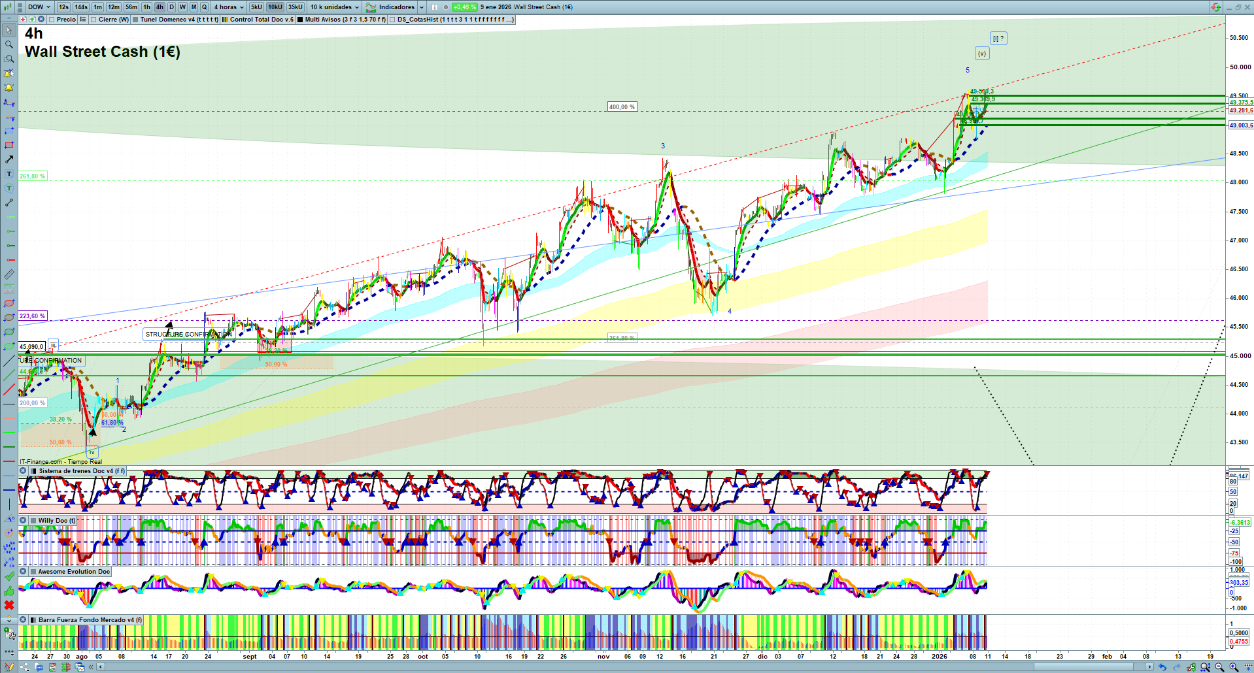Select the red rectangle drawing tool
This screenshot has width=1254, height=673.
point(9,145)
